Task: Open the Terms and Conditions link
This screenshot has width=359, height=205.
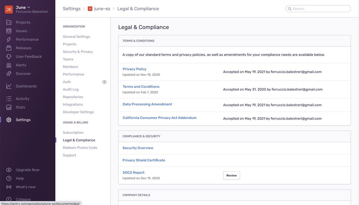Action: coord(141,87)
